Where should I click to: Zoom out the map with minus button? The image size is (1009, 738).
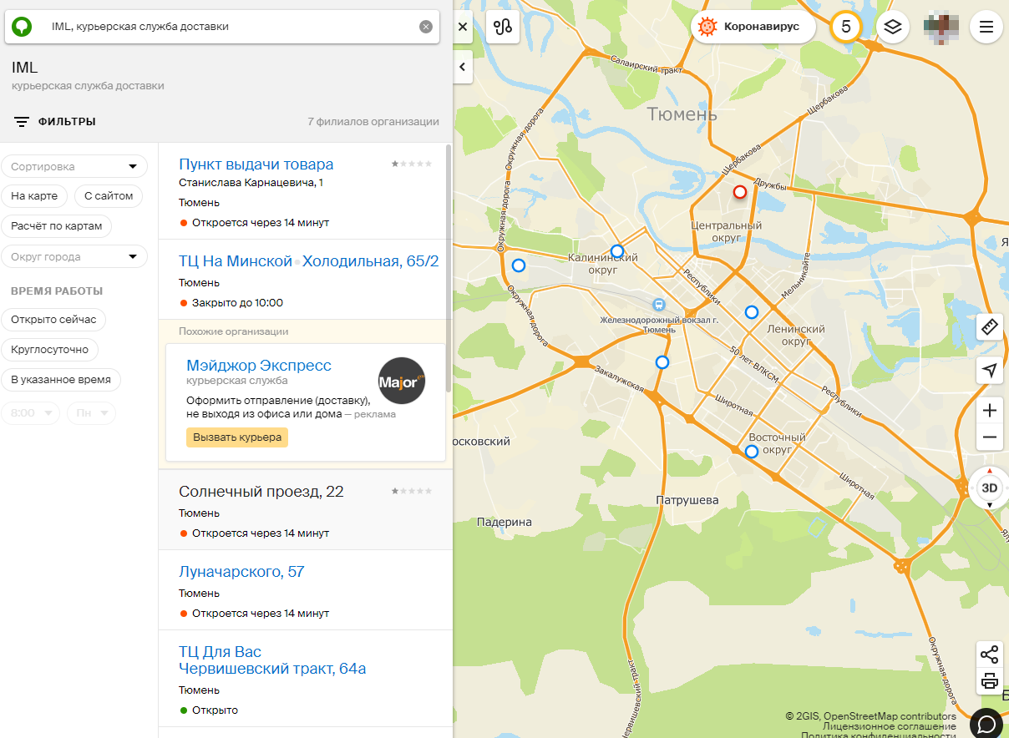[990, 437]
